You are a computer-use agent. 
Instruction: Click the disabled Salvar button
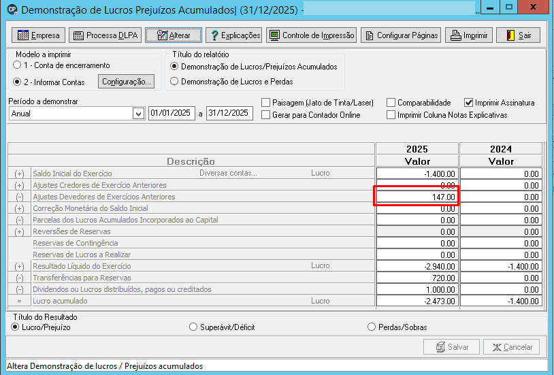[451, 347]
